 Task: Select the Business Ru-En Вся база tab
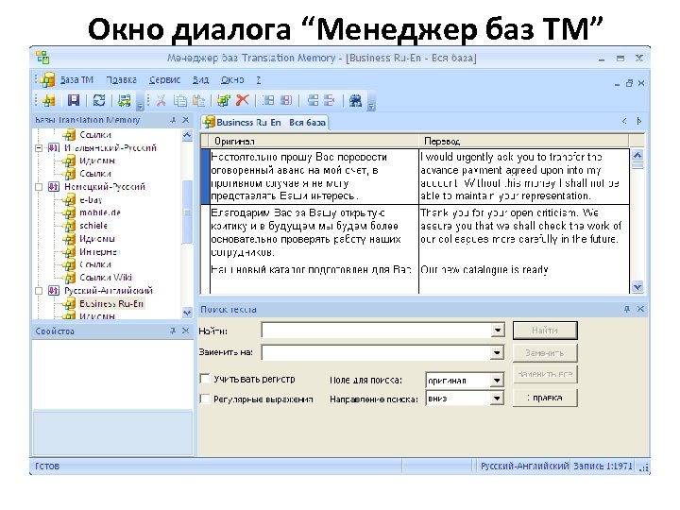(264, 122)
